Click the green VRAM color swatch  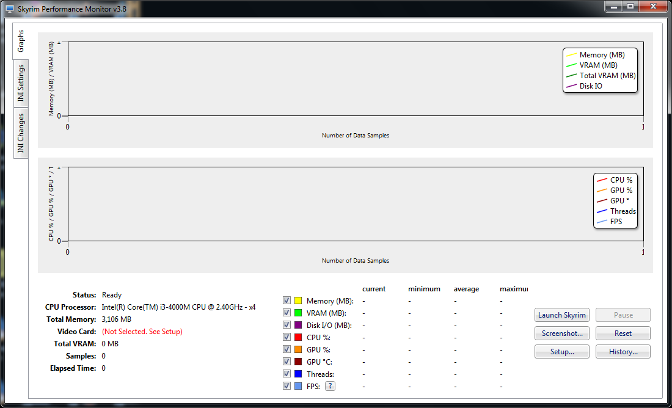coord(298,313)
